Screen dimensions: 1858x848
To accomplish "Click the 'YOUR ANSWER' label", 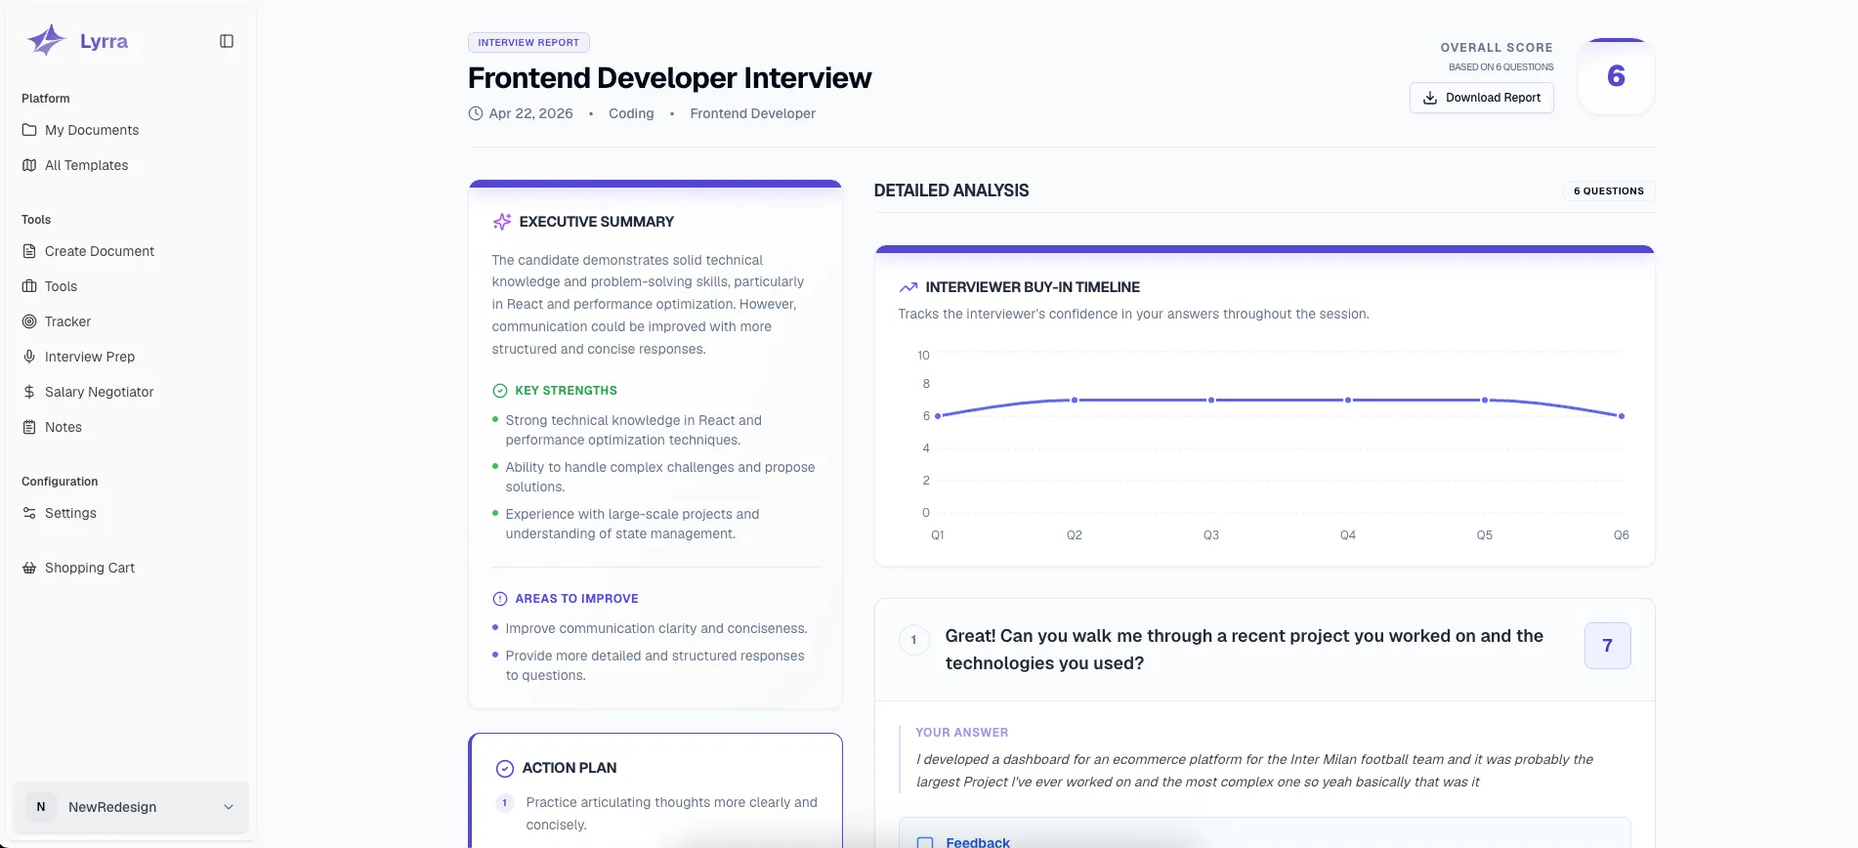I will tap(962, 733).
